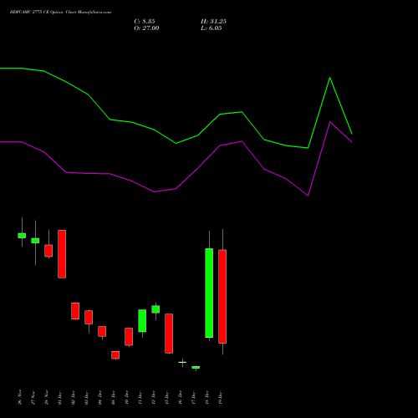The image size is (418, 418).
Task: Click the 04 Dec date label
Action: [x=100, y=397]
